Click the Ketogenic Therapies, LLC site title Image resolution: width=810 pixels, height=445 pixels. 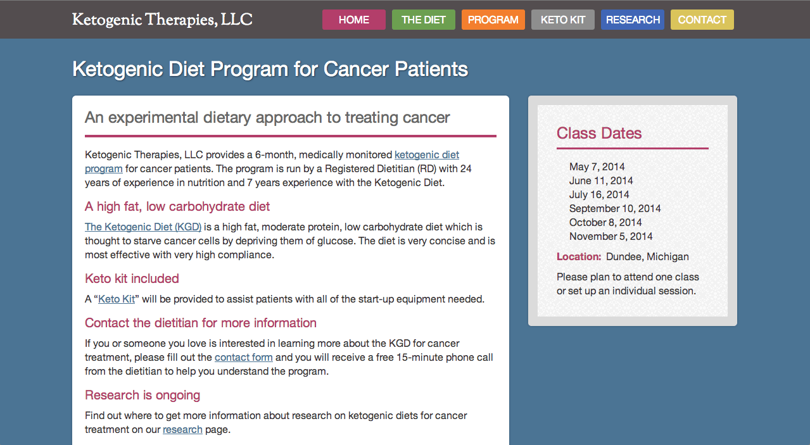click(162, 20)
